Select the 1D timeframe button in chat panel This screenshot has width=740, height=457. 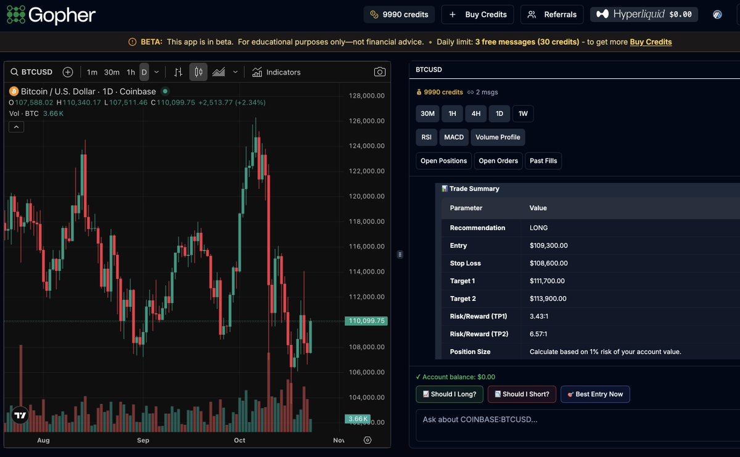499,113
